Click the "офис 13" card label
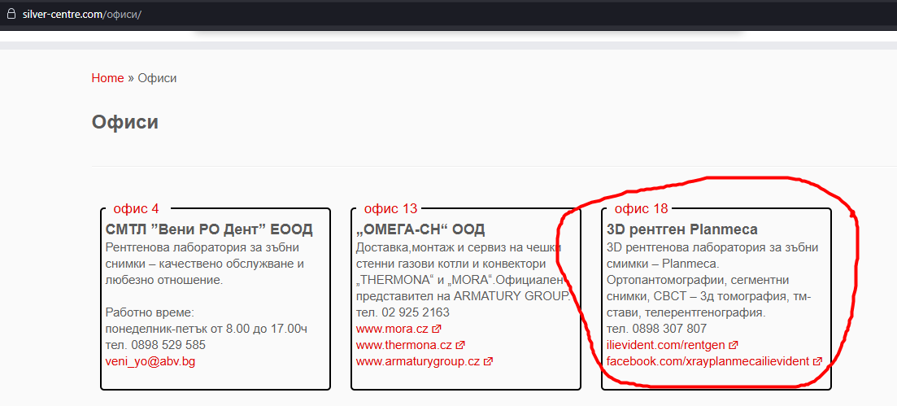Screen dimensions: 897x406 point(390,208)
